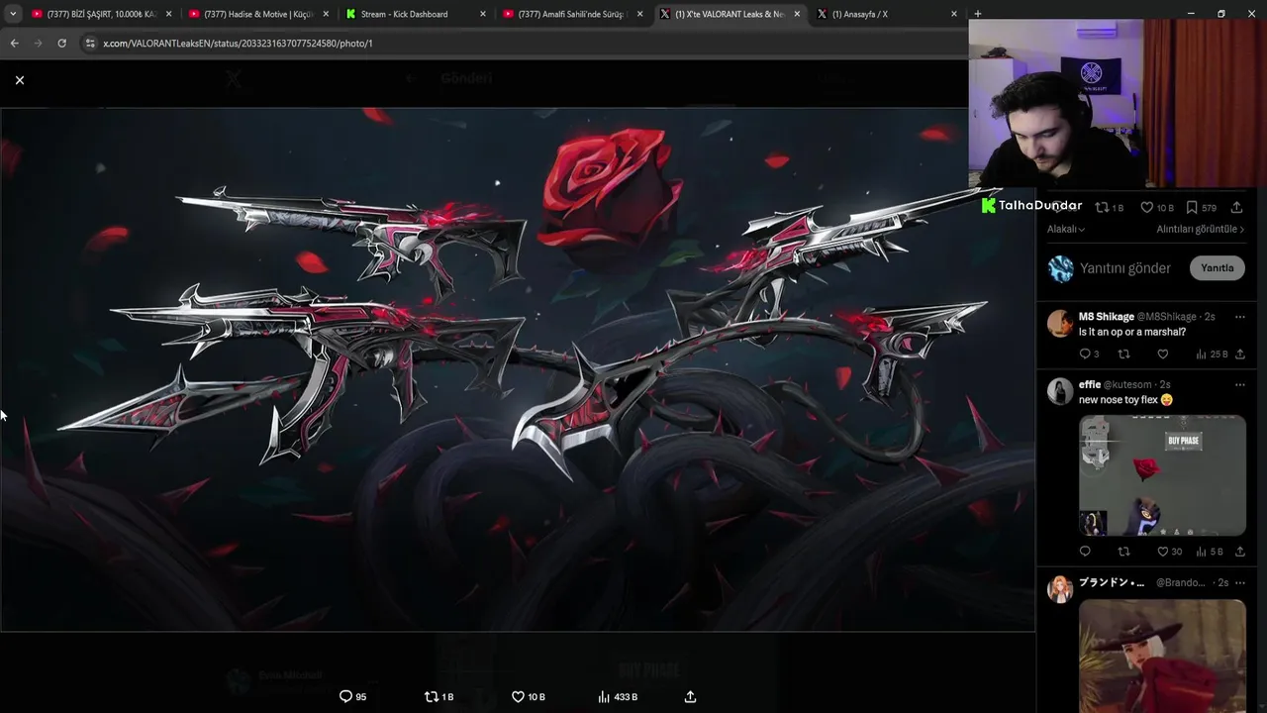Open @M8Shikage handle link

pos(1167,317)
